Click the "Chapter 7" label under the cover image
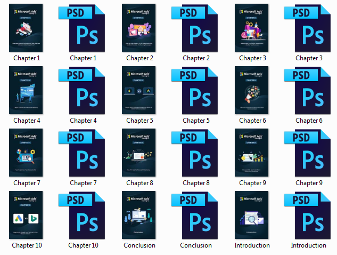This screenshot has height=255, width=337. point(27,183)
